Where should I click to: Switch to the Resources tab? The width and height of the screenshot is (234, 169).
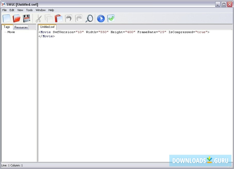(x=21, y=27)
